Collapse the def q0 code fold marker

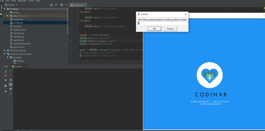click(x=79, y=20)
